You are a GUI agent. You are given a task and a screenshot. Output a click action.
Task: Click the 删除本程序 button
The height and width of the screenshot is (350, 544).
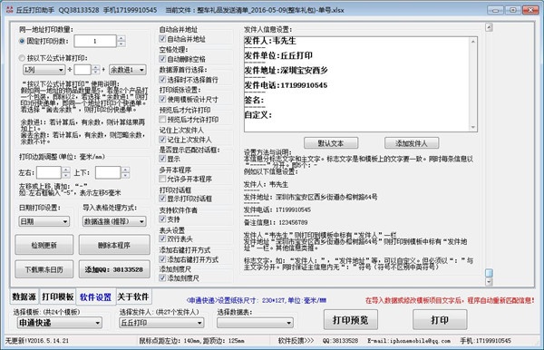114,245
